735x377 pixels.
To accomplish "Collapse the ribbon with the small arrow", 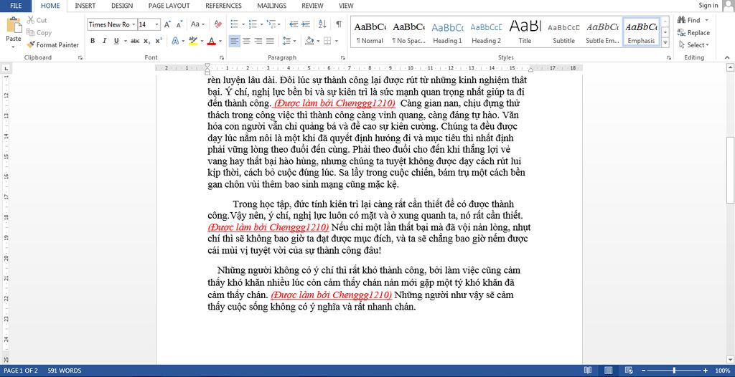I will click(728, 57).
